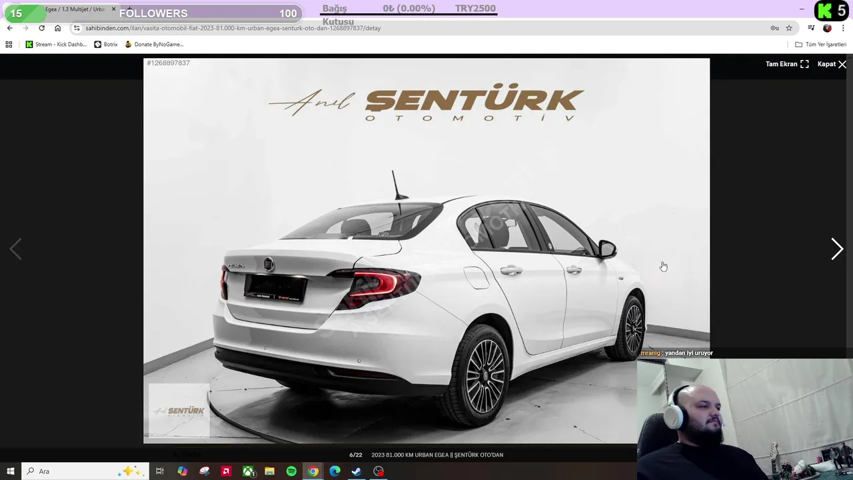The image size is (853, 480).
Task: Open File Explorer from taskbar
Action: (x=270, y=471)
